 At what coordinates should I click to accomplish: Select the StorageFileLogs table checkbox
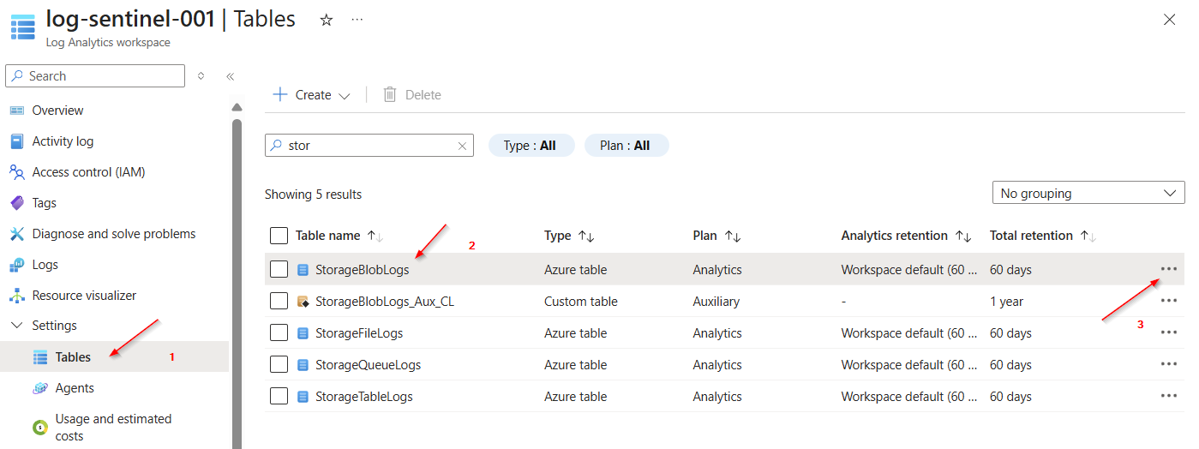[x=279, y=333]
